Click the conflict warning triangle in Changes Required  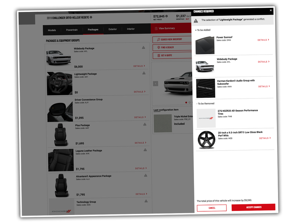coord(196,21)
